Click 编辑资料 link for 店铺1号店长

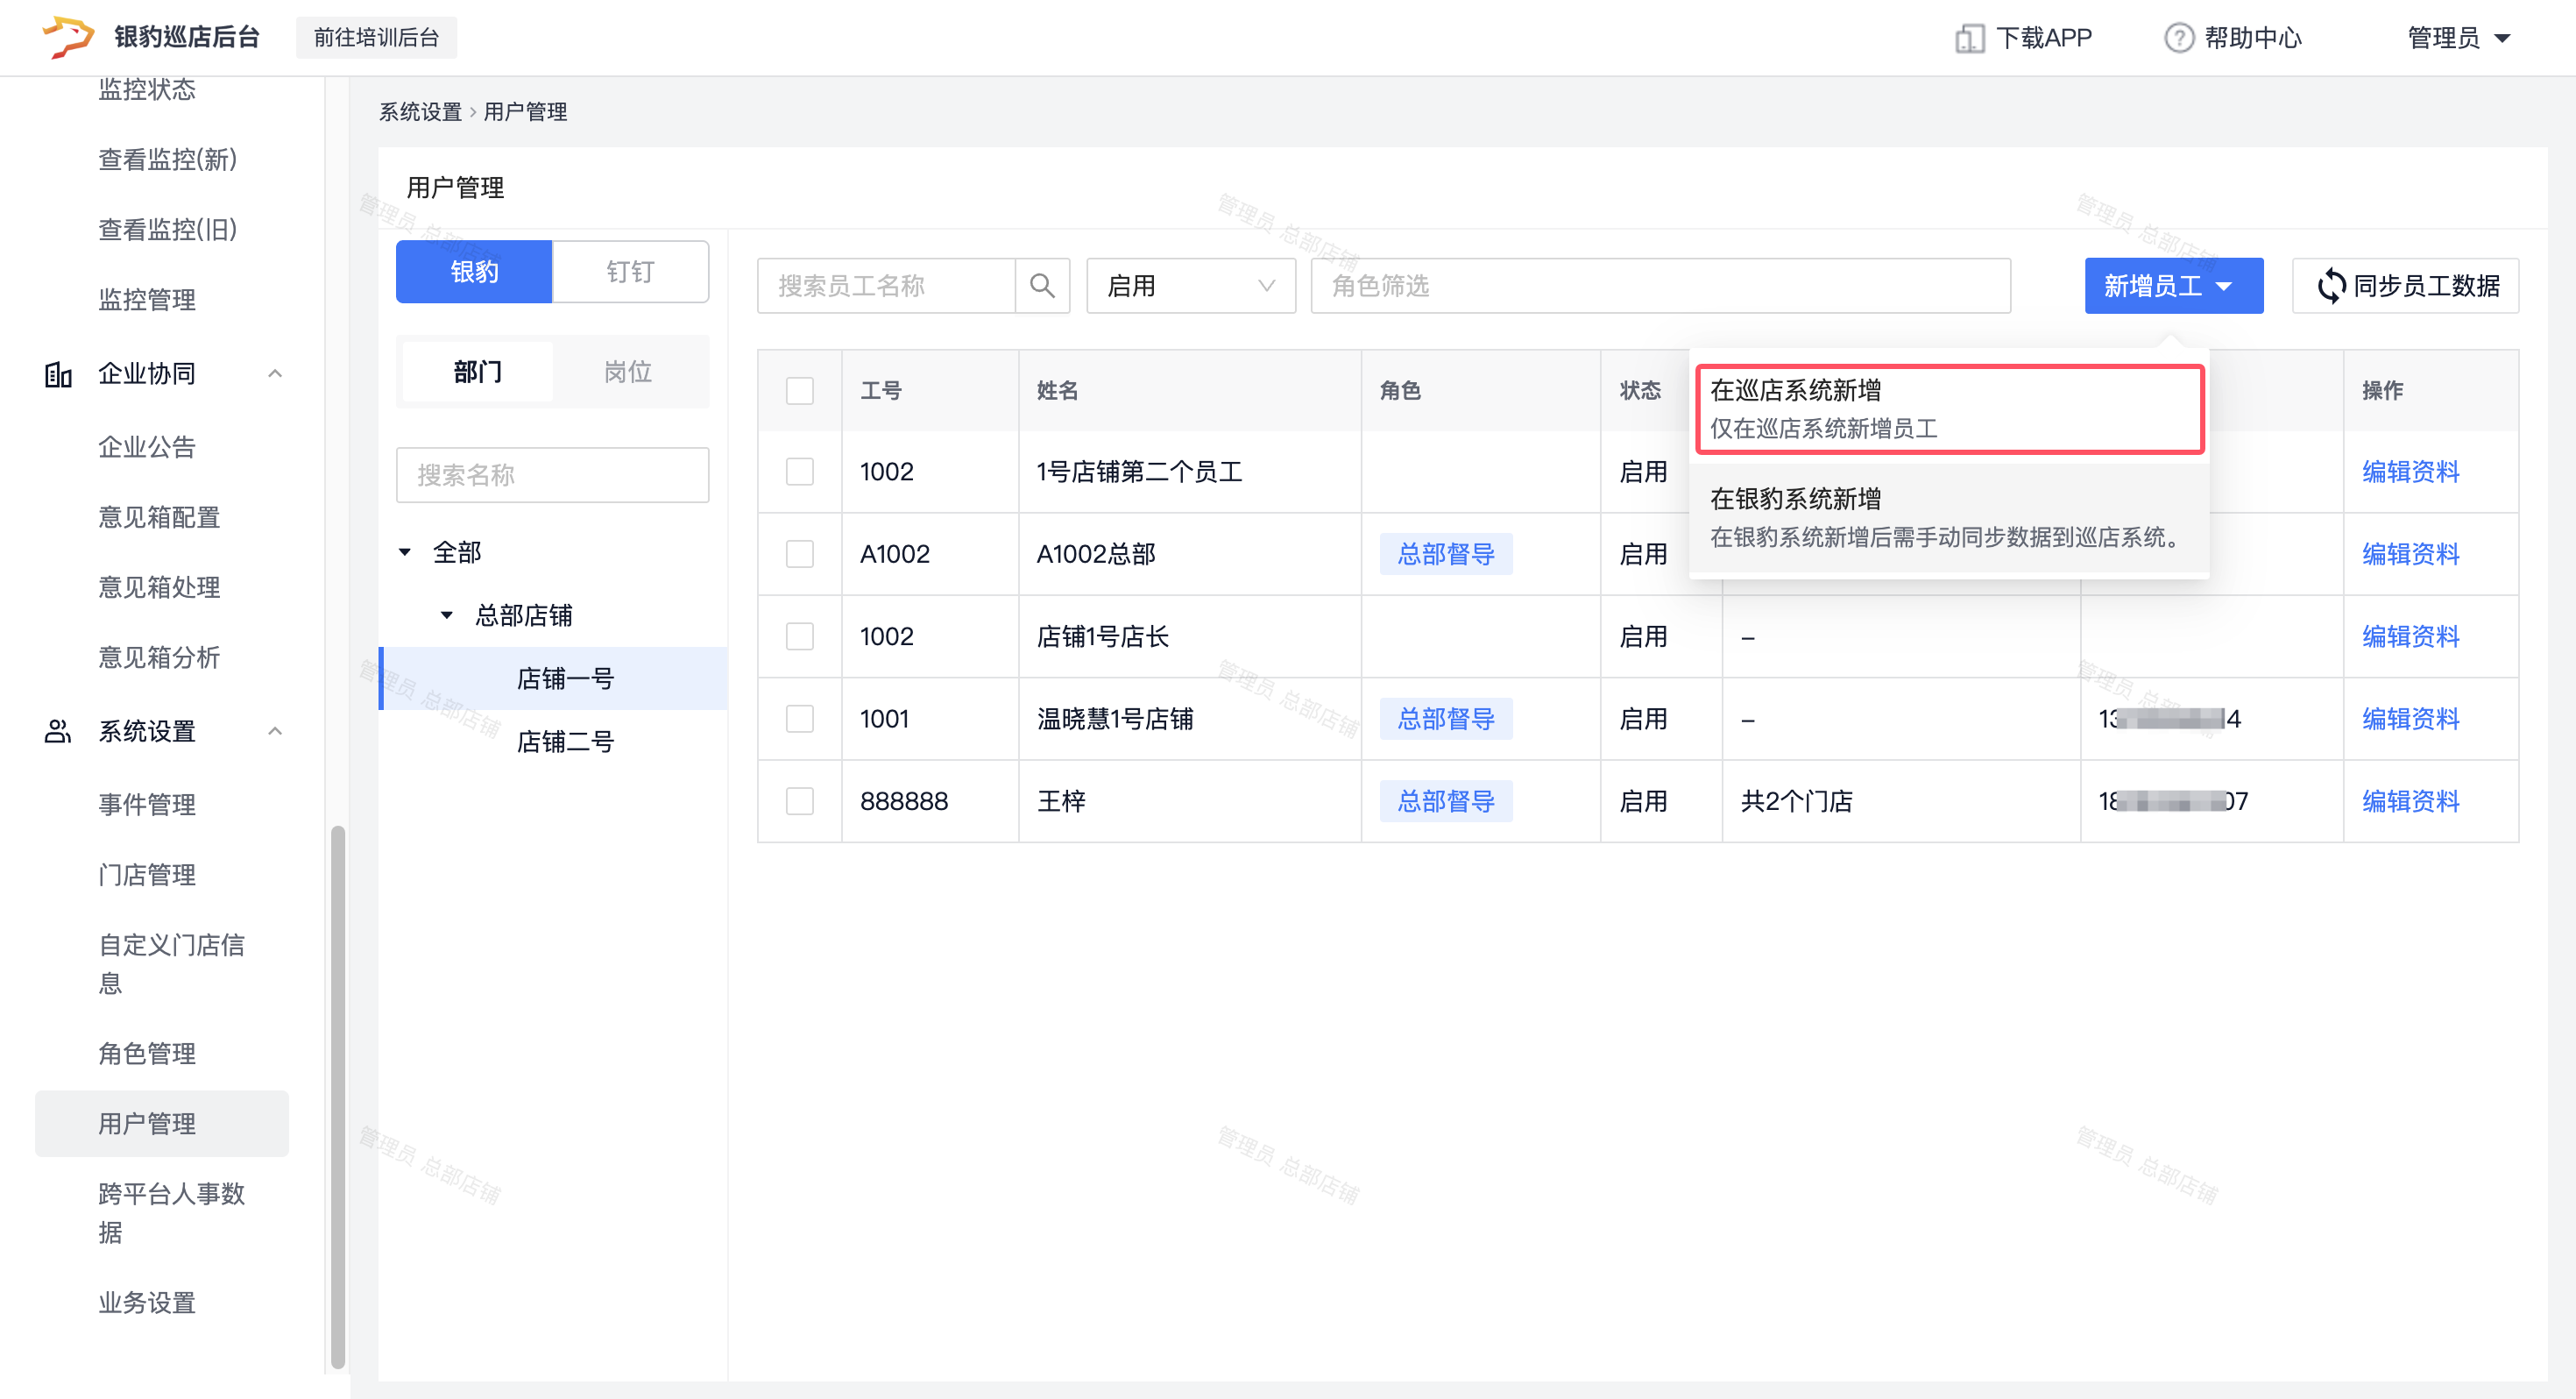click(2410, 636)
